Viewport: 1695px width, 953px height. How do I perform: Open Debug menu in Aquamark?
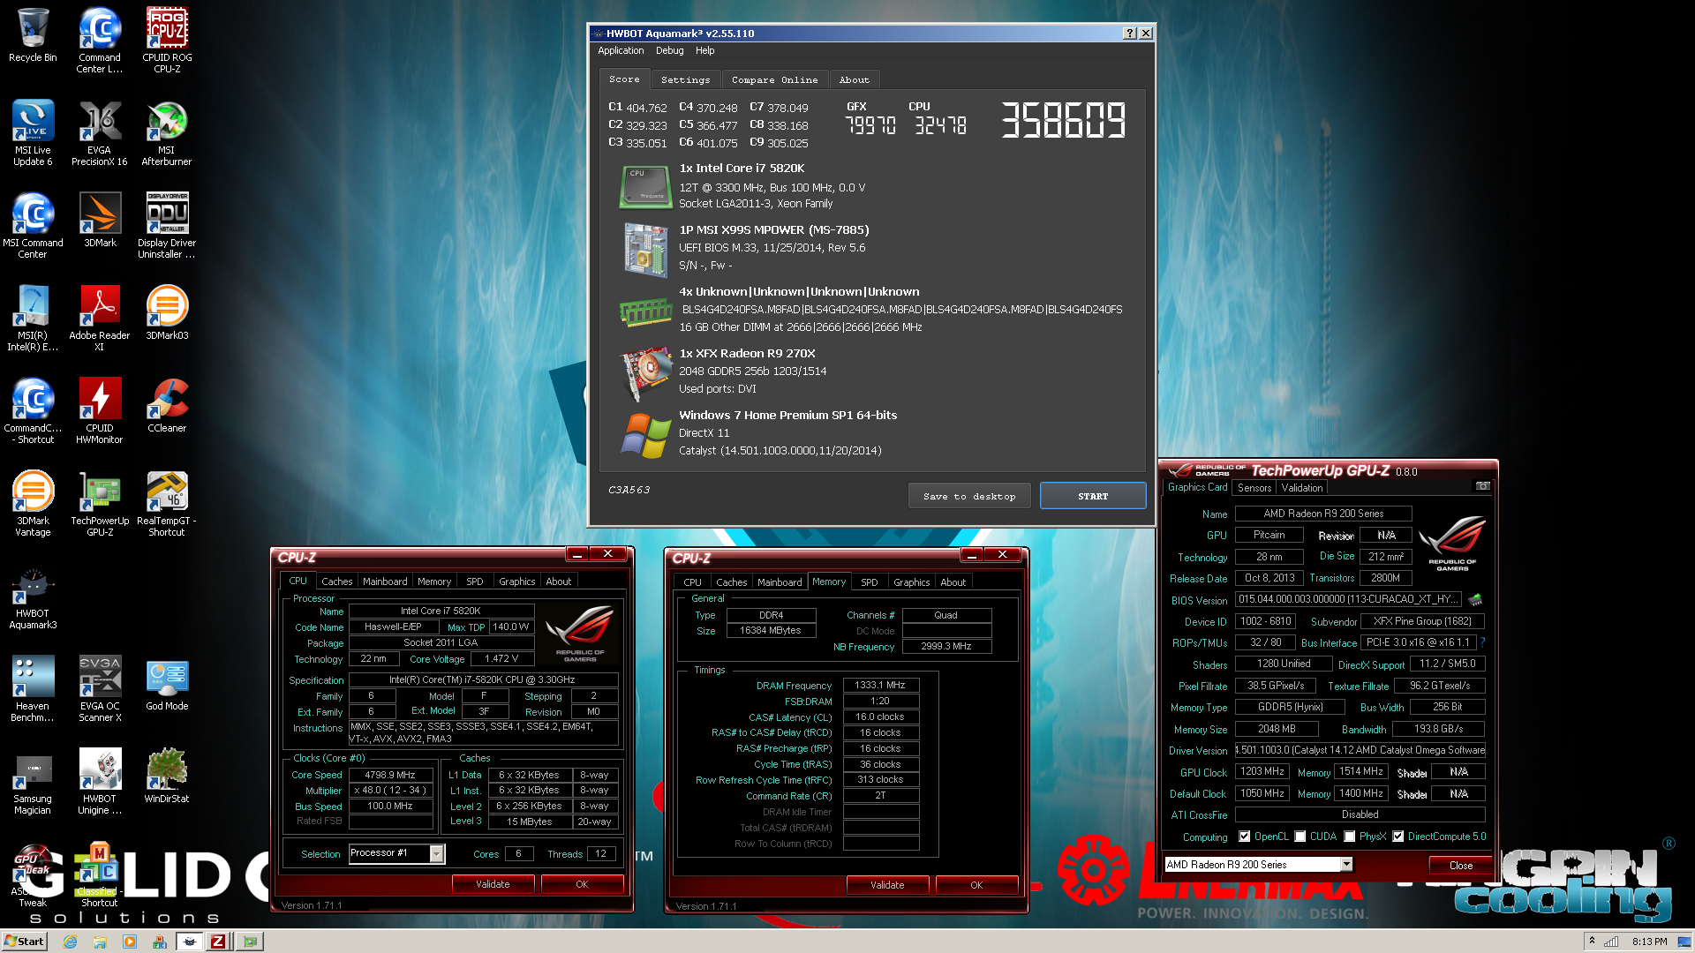669,50
